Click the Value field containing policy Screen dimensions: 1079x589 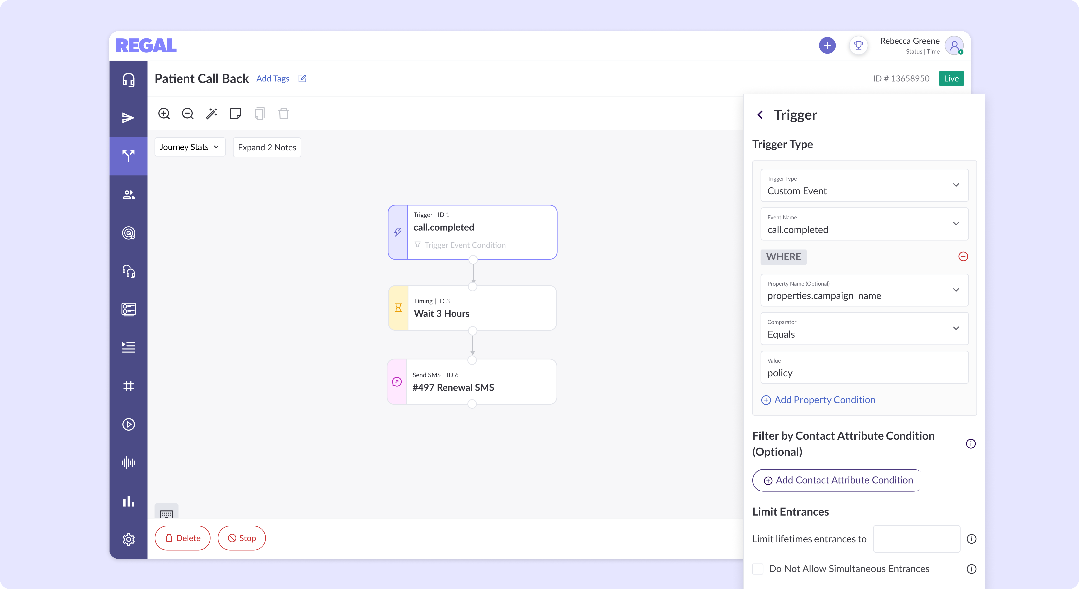[x=864, y=367]
